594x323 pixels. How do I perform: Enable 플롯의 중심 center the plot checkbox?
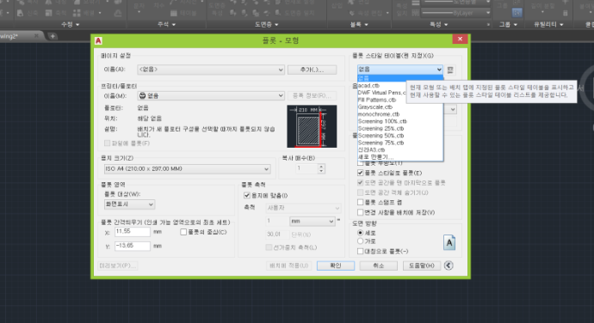183,232
